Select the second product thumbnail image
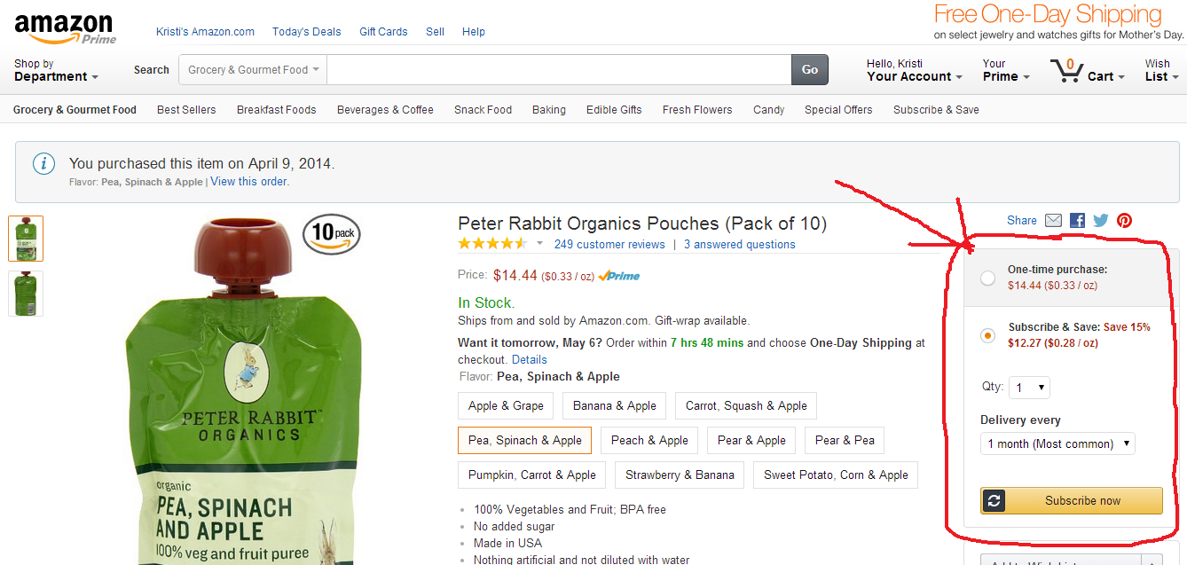 coord(26,294)
